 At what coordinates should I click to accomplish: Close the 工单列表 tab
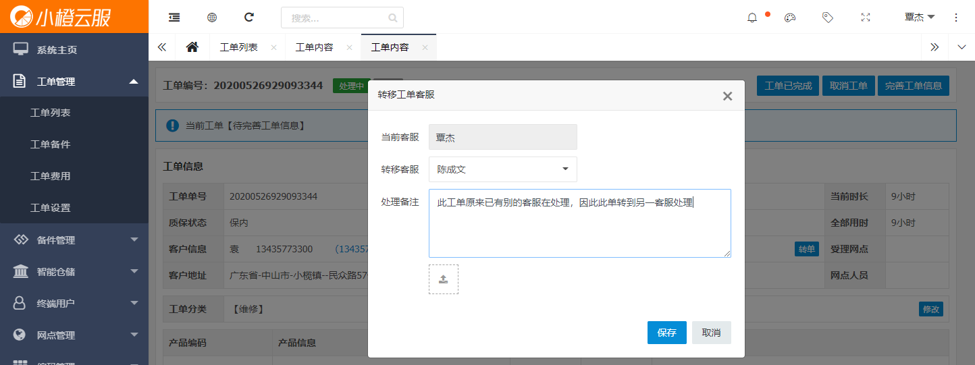pyautogui.click(x=273, y=47)
